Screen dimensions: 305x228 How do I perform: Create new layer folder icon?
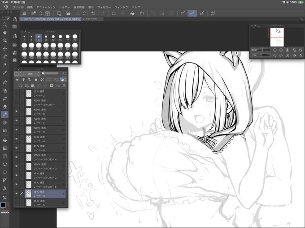point(33,85)
